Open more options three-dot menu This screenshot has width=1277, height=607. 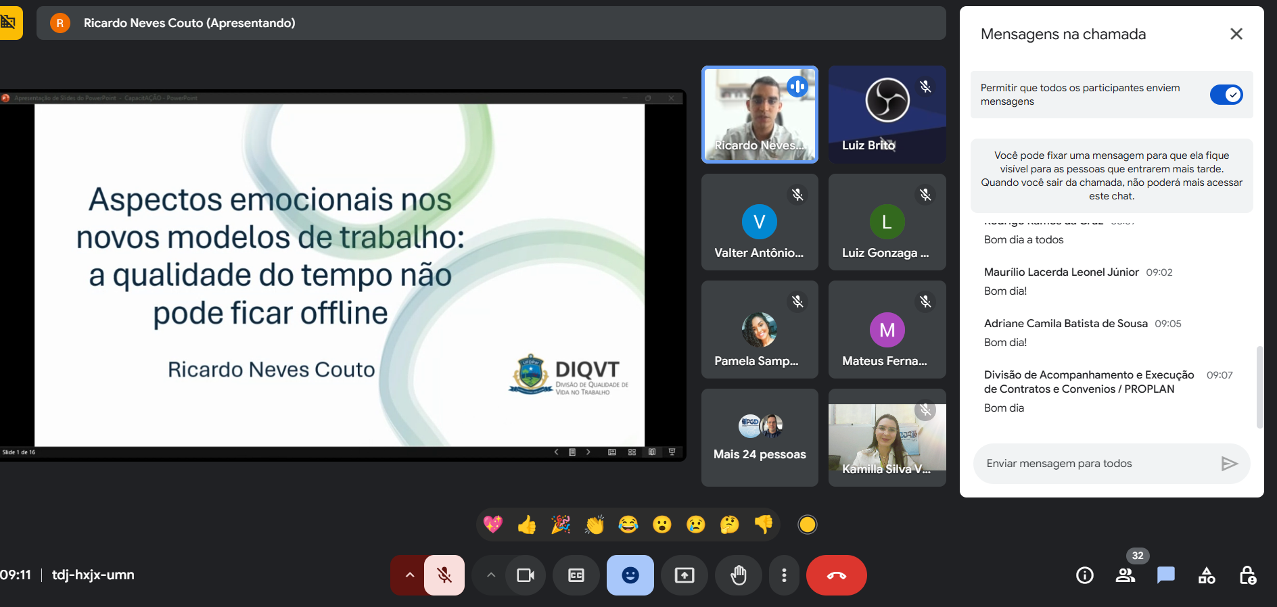[784, 575]
